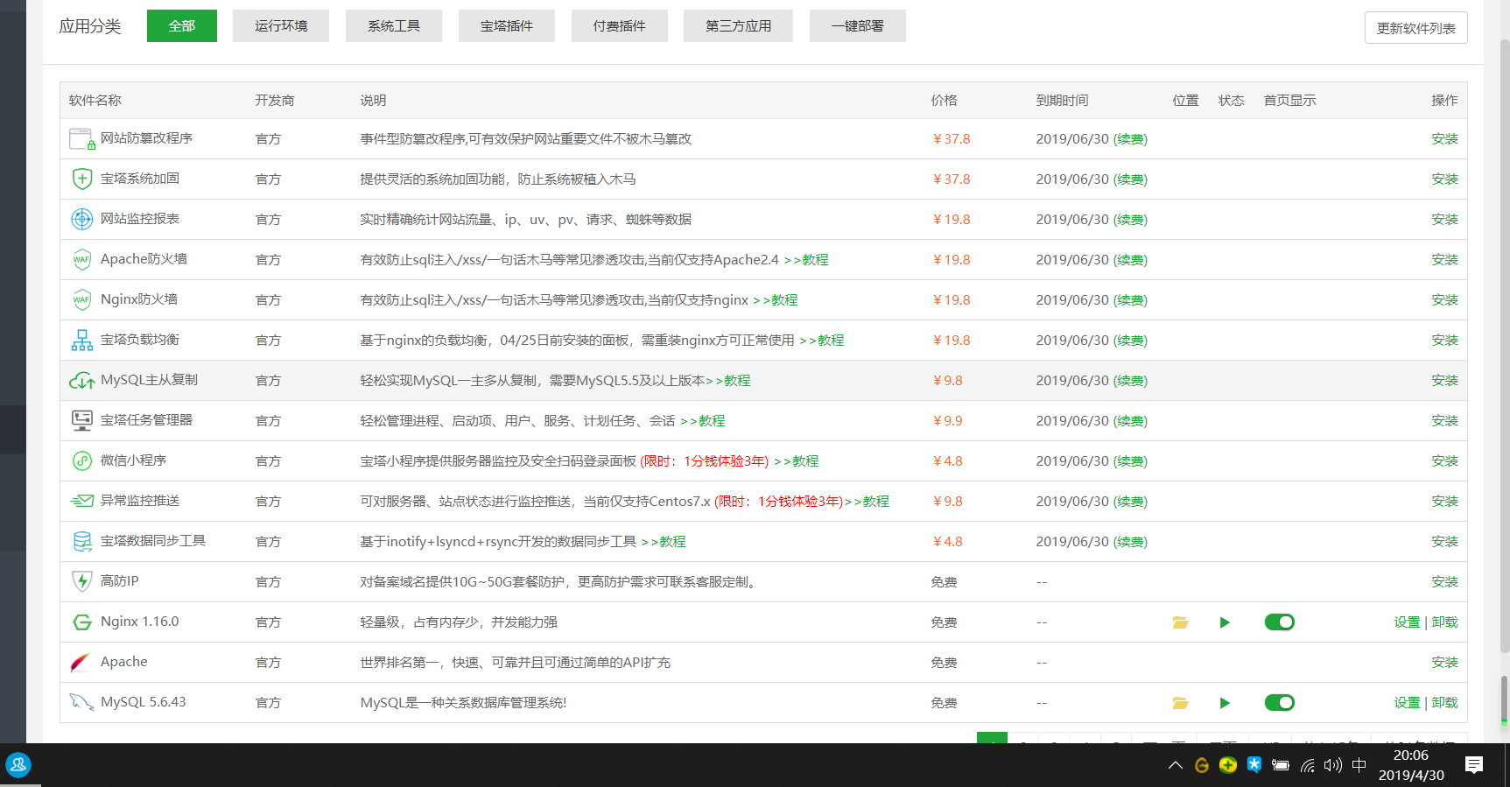Click the 宝塔数据同步工具 icon

coord(82,541)
